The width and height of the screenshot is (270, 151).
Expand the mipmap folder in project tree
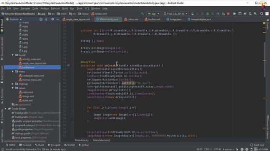pos(13,84)
